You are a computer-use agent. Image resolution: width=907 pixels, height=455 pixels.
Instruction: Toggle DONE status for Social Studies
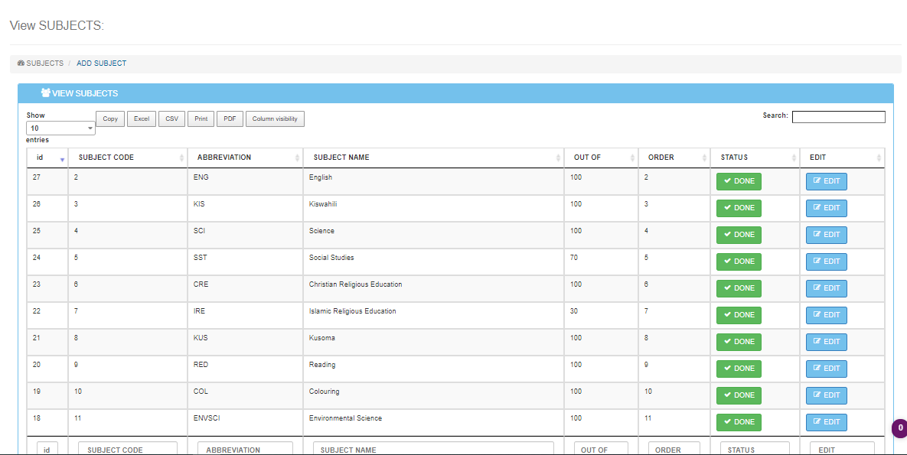[x=739, y=262]
